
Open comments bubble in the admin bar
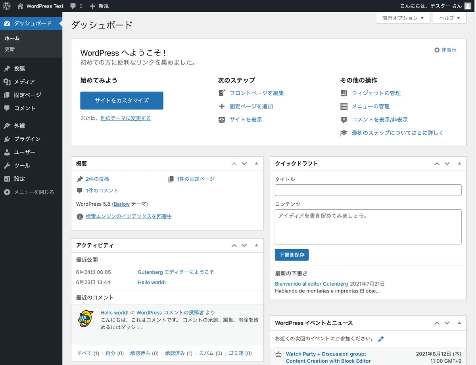pyautogui.click(x=73, y=6)
